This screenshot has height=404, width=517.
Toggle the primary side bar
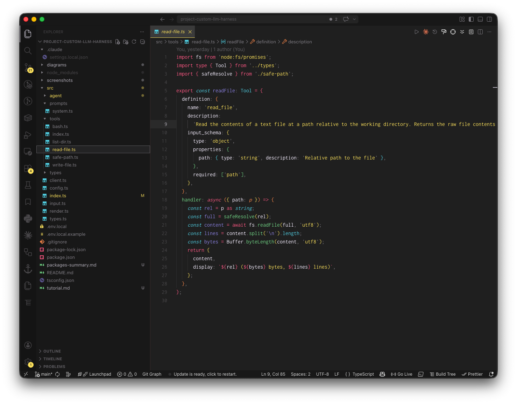pos(471,19)
